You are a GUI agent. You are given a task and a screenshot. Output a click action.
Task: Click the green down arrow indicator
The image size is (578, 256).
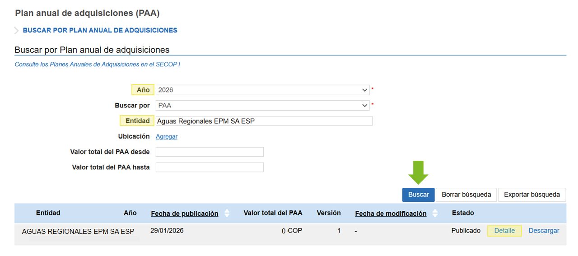418,172
